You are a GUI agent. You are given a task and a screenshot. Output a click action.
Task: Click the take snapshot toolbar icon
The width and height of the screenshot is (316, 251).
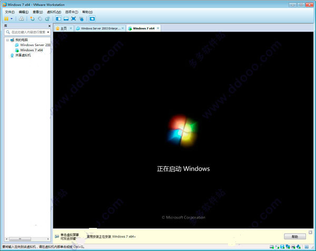32,19
